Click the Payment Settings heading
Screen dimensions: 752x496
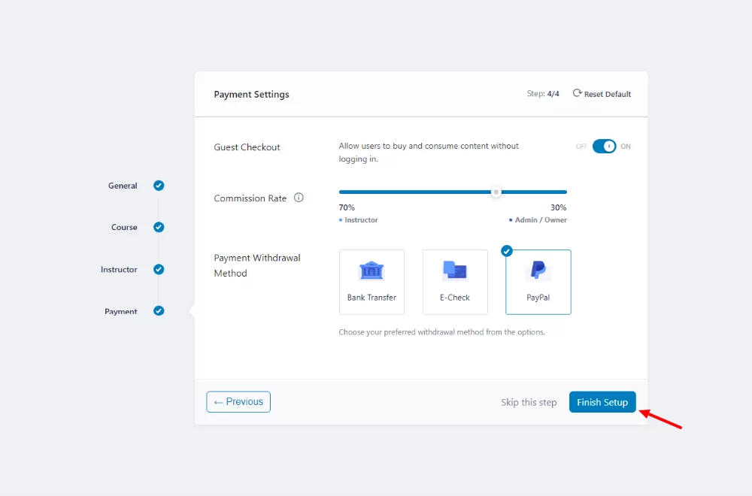[251, 95]
